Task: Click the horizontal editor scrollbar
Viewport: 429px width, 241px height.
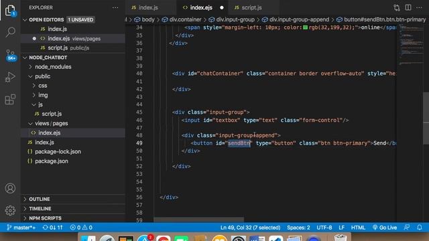Action: [x=198, y=220]
